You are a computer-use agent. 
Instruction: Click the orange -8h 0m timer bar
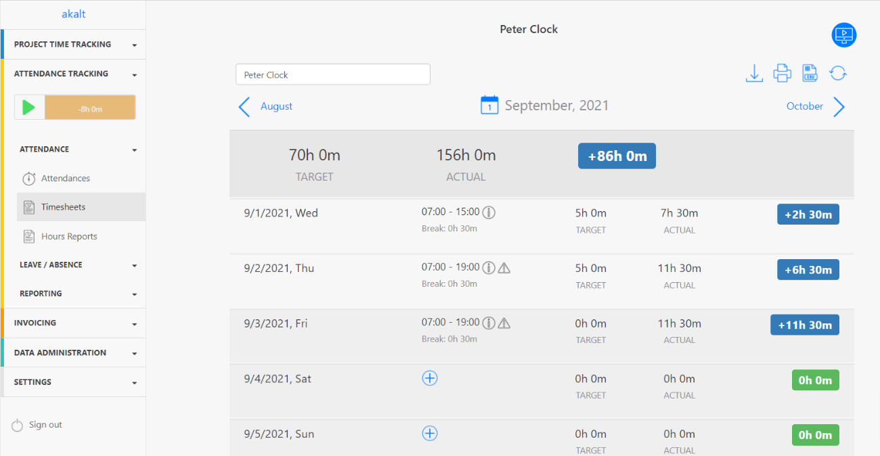pos(89,107)
